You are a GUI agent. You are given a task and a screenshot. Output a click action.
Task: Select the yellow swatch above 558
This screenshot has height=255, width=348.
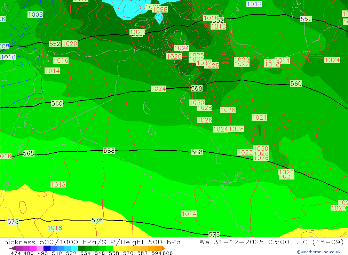(x=117, y=248)
